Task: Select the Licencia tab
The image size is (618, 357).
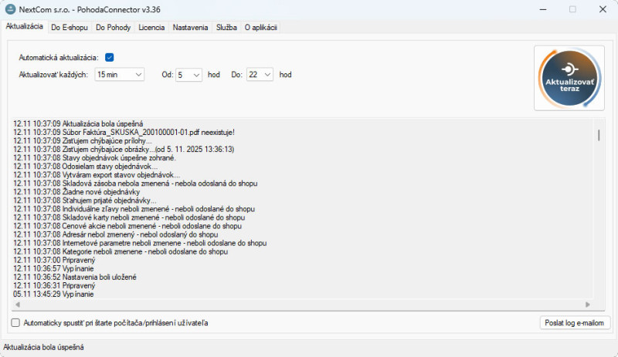Action: (151, 28)
